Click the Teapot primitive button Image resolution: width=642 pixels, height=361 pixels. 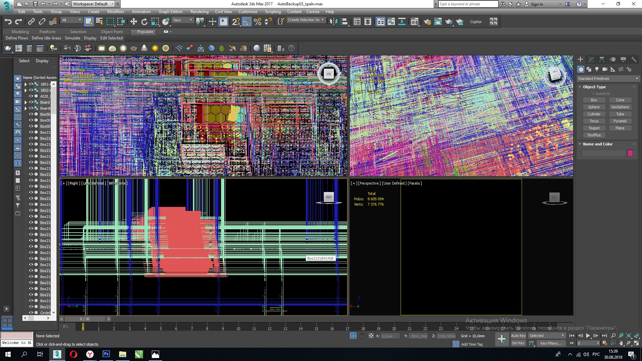[594, 128]
